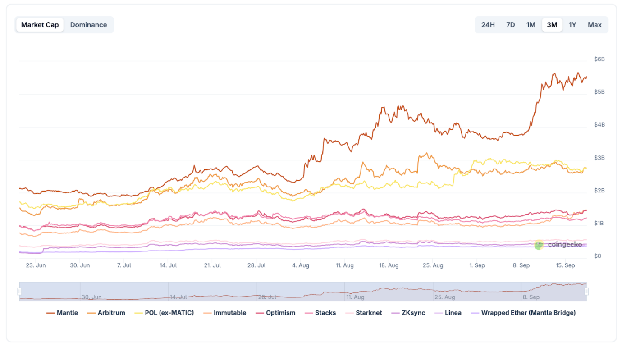Click left handle of range navigator
The height and width of the screenshot is (347, 622).
19,292
